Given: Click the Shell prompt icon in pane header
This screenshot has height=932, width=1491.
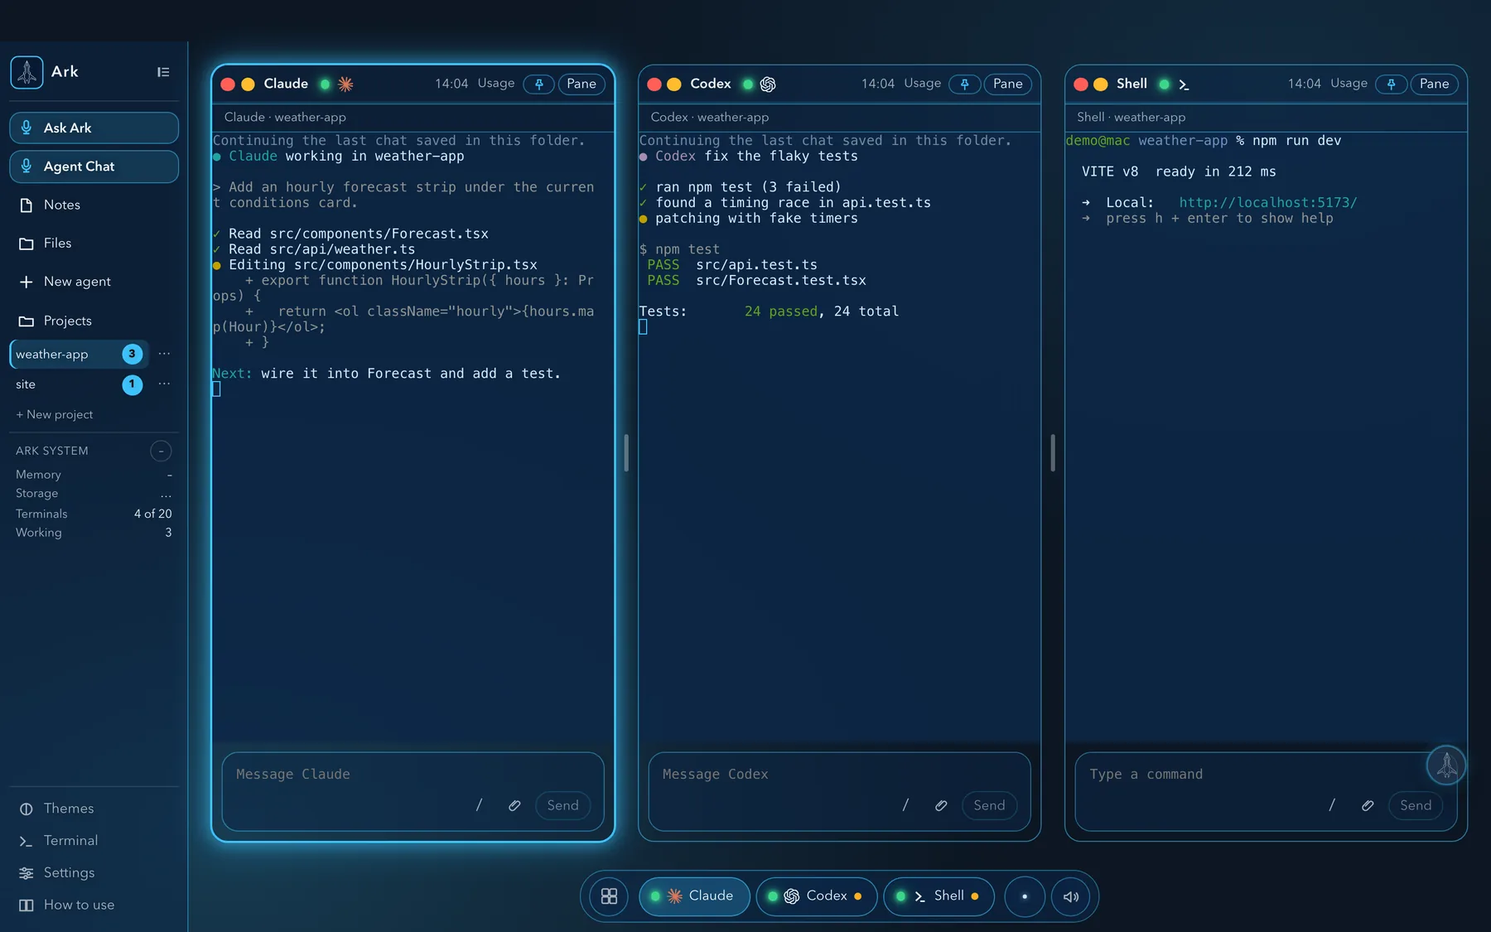Looking at the screenshot, I should (x=1184, y=84).
